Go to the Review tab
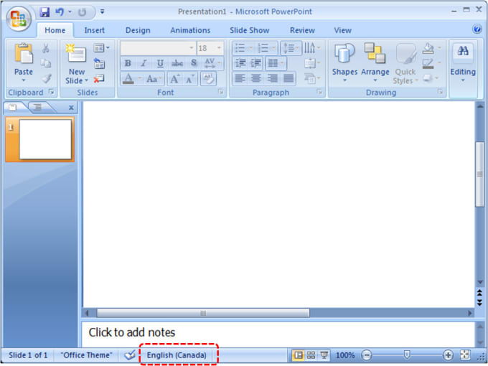 coord(302,30)
